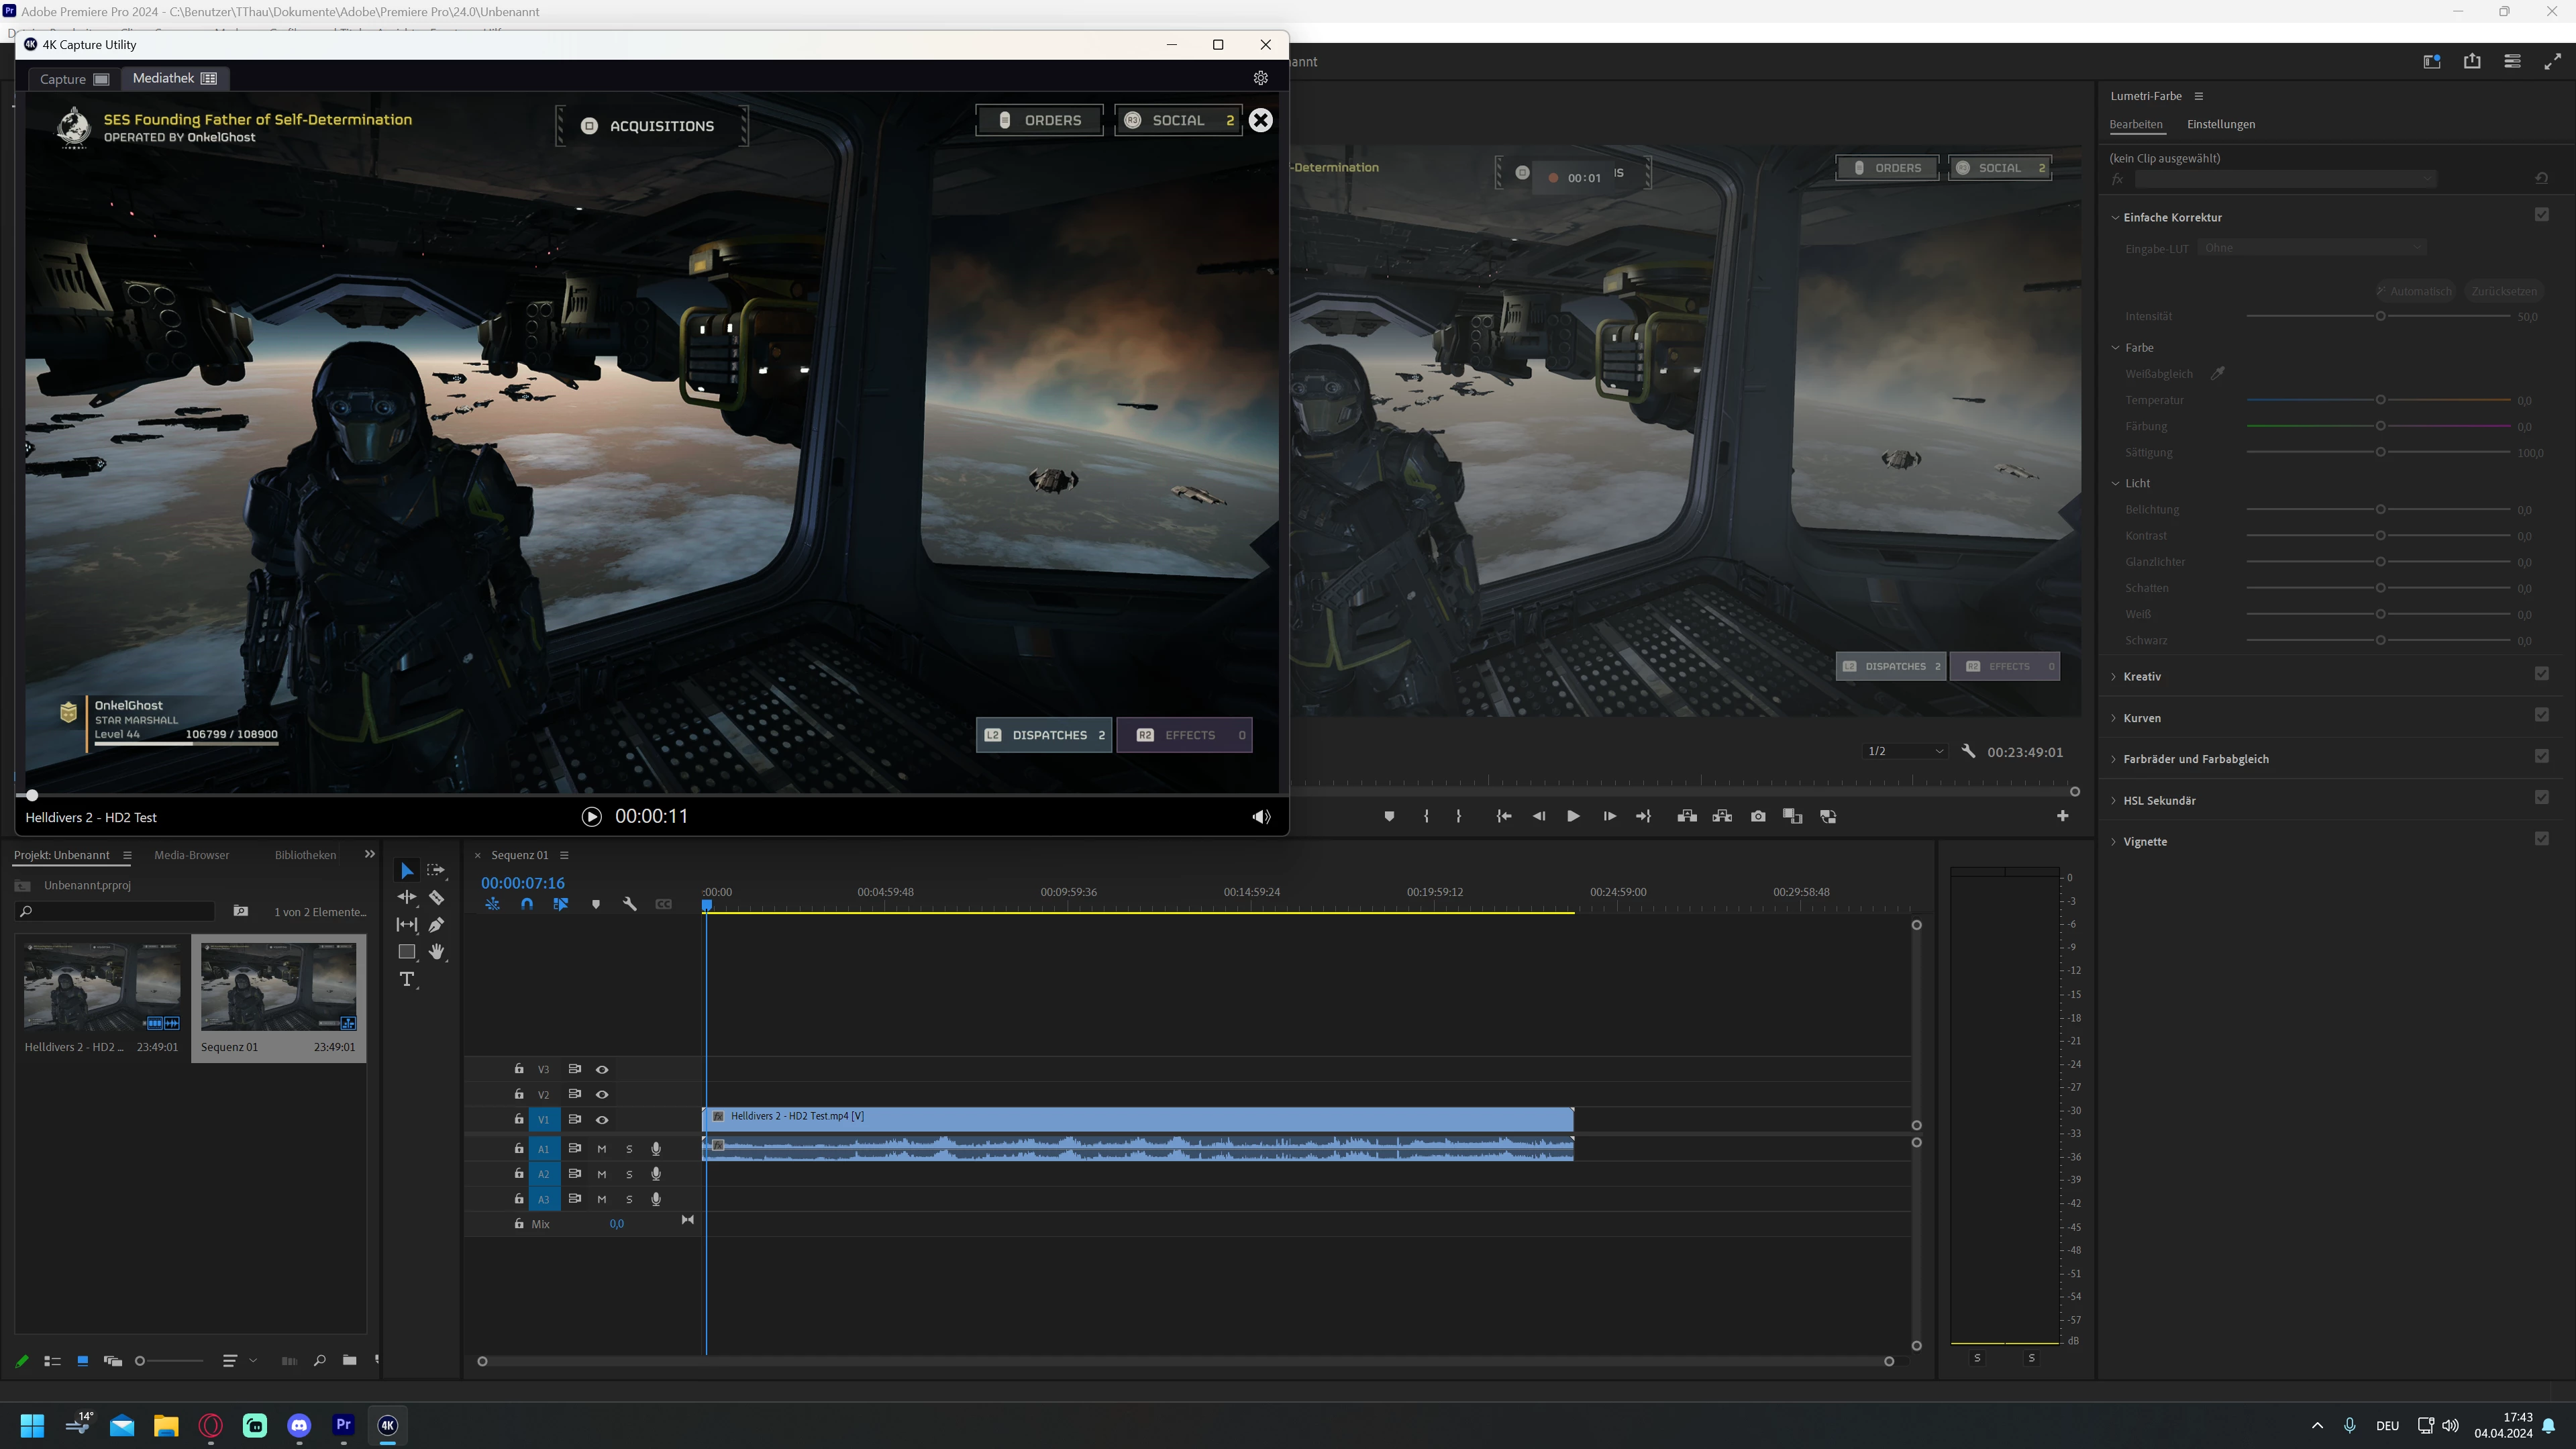Click the Temperatur slider handle

coord(2380,400)
